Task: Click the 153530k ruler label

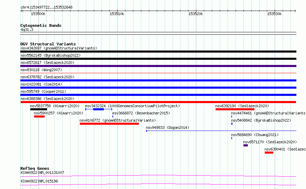Action: (274, 14)
